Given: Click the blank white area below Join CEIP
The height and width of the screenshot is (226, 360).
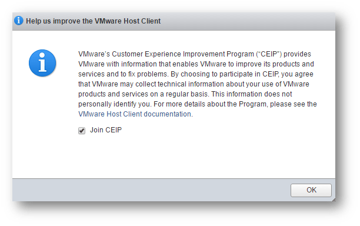Looking at the screenshot, I should 174,156.
